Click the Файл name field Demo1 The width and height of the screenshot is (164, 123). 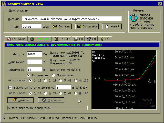[32, 26]
